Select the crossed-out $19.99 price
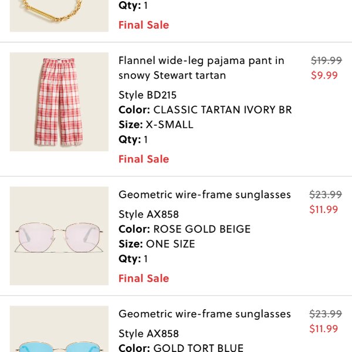 pos(326,60)
